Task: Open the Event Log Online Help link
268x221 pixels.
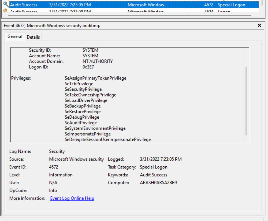Action: [x=72, y=198]
